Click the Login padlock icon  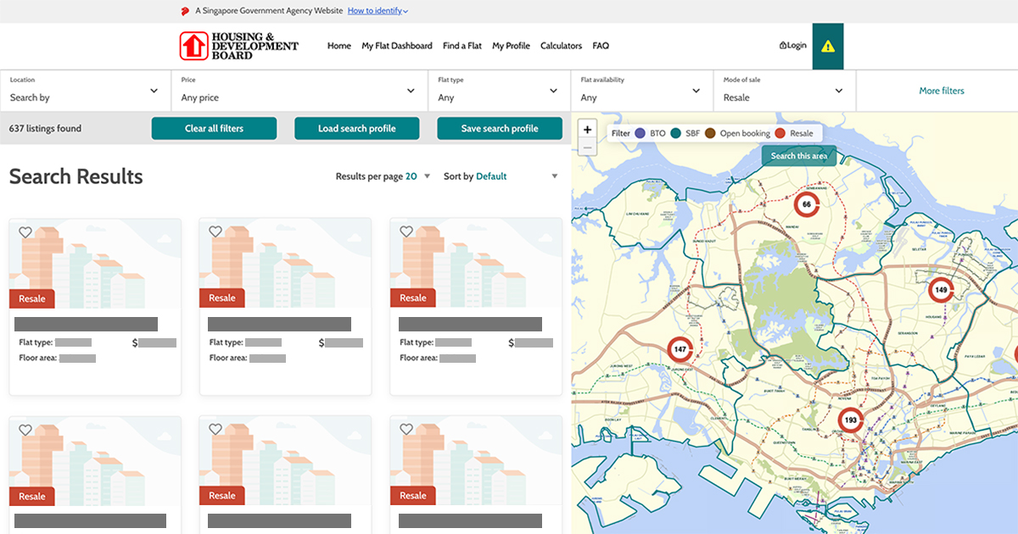(783, 45)
